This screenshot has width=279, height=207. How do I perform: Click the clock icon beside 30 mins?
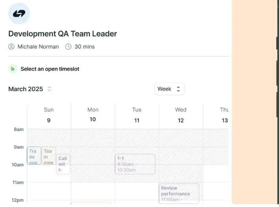[x=68, y=47]
